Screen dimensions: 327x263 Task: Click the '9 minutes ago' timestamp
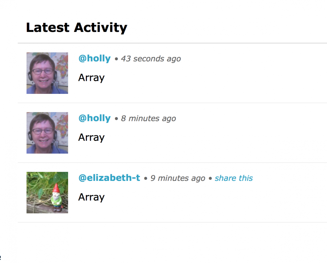[178, 178]
